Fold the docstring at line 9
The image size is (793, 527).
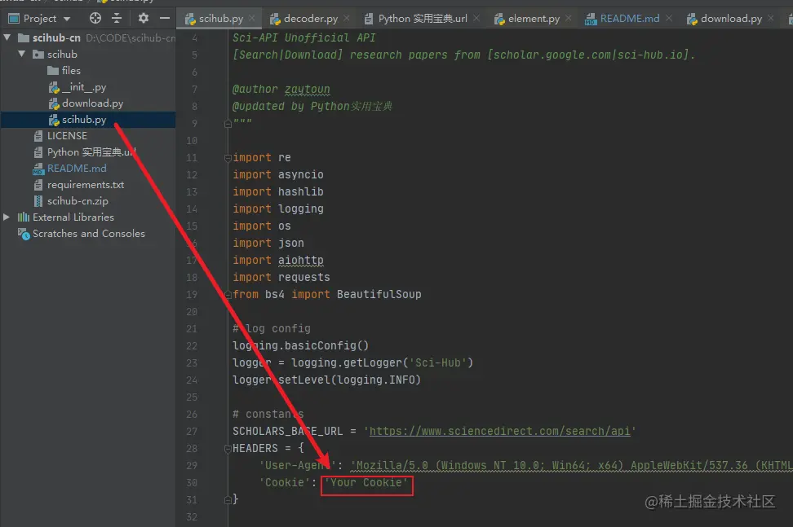[x=228, y=124]
